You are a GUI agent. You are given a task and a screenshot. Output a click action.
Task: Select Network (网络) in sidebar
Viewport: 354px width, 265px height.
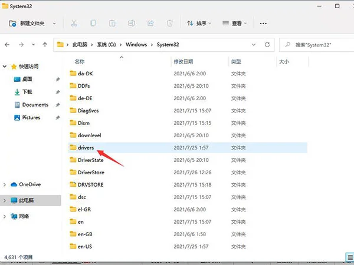point(20,216)
